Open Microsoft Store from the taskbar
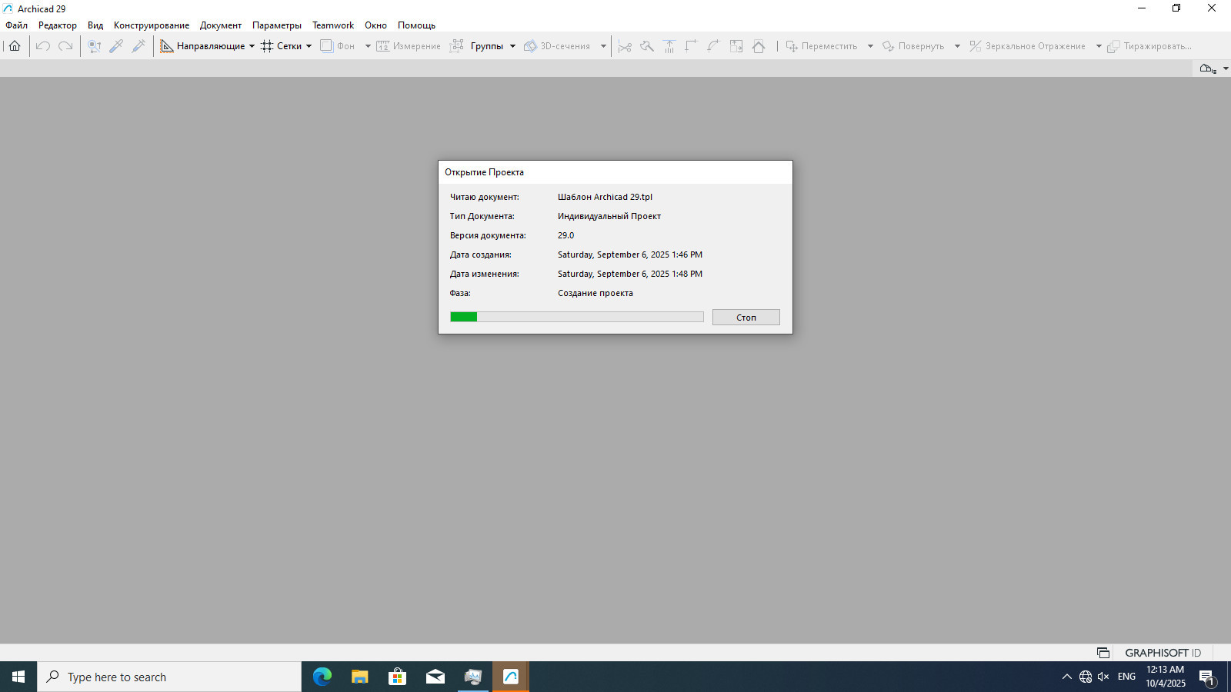Image resolution: width=1231 pixels, height=692 pixels. click(x=397, y=677)
